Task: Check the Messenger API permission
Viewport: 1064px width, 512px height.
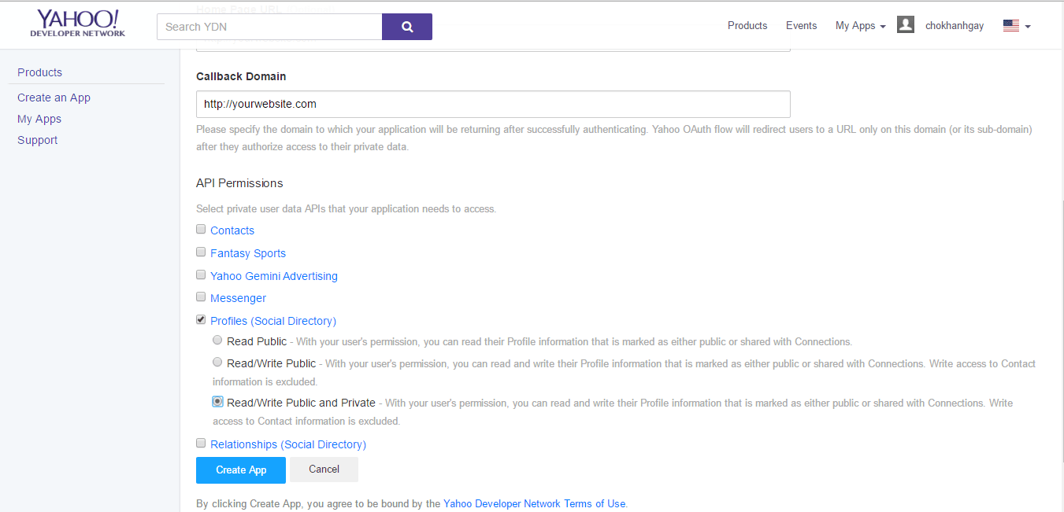Action: (201, 296)
